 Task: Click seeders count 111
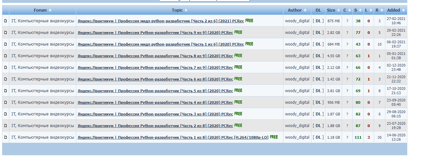tap(358, 137)
